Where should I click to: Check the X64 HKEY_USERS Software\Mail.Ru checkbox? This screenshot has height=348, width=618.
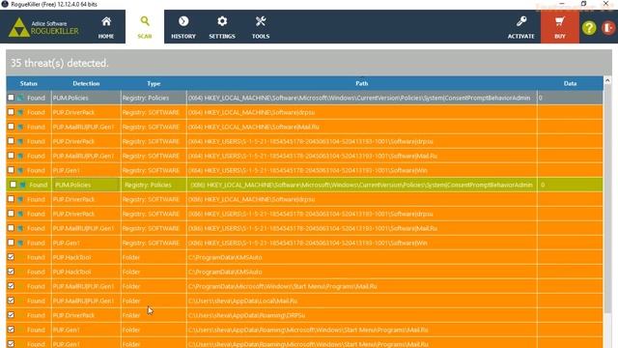11,156
